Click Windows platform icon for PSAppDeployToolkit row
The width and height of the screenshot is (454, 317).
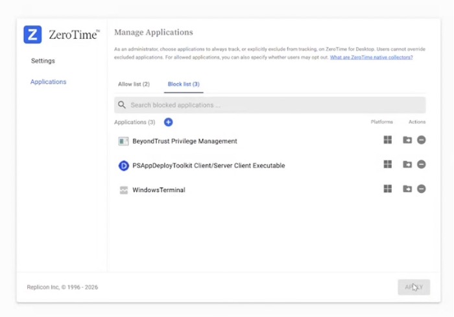[x=388, y=164]
